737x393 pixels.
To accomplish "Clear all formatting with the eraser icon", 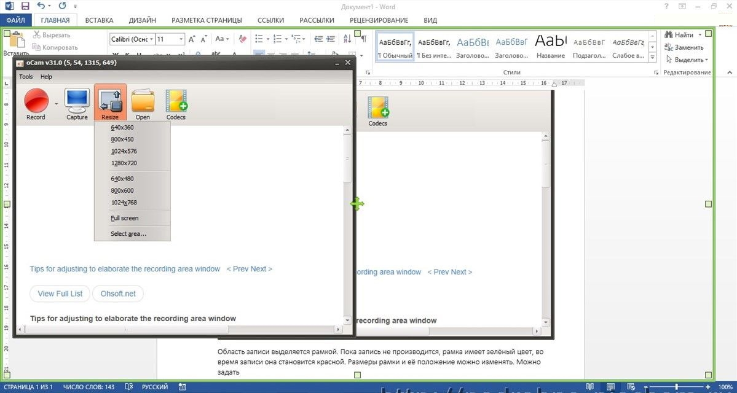I will pos(243,39).
